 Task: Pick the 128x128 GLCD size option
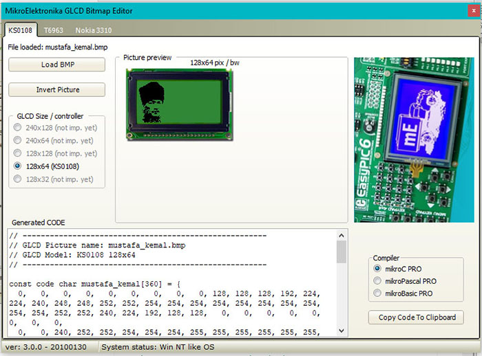pos(19,153)
